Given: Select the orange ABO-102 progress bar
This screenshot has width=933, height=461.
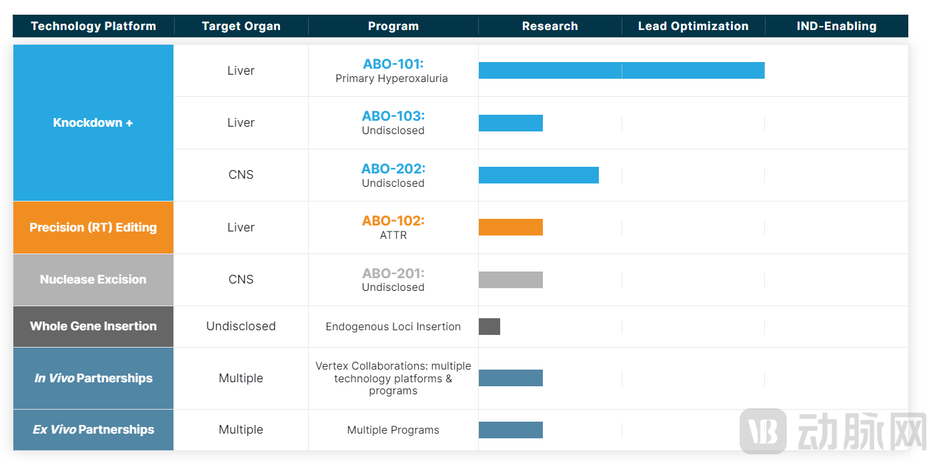Looking at the screenshot, I should coord(511,227).
